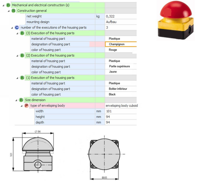Click the B icon beside Size dimension
Image resolution: width=197 pixels, height=182 pixels.
21,100
